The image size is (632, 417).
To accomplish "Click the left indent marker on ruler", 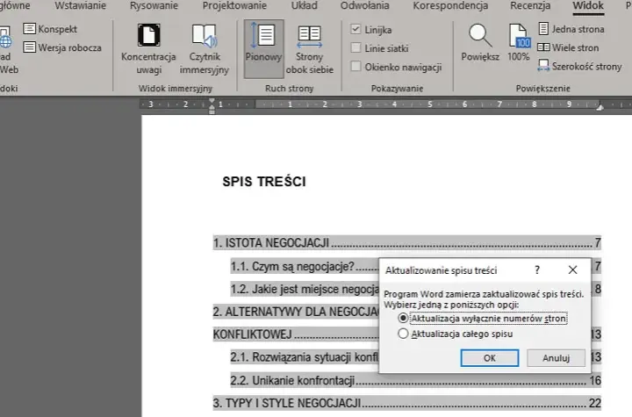I will click(x=212, y=105).
